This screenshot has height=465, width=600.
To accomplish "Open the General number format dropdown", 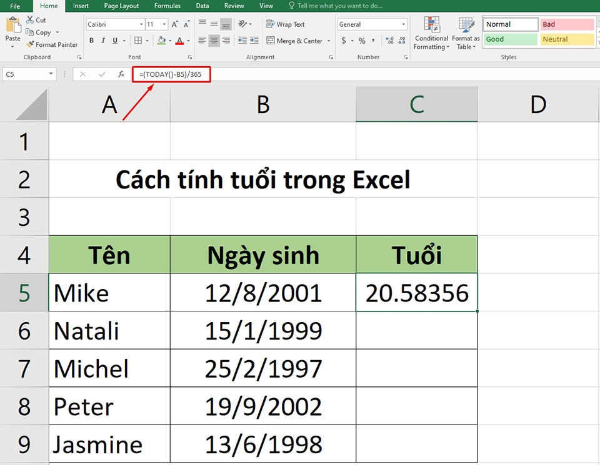I will click(x=402, y=23).
